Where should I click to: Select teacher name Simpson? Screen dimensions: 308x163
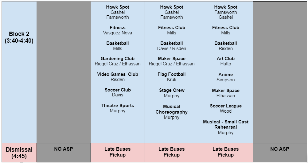pos(226,80)
